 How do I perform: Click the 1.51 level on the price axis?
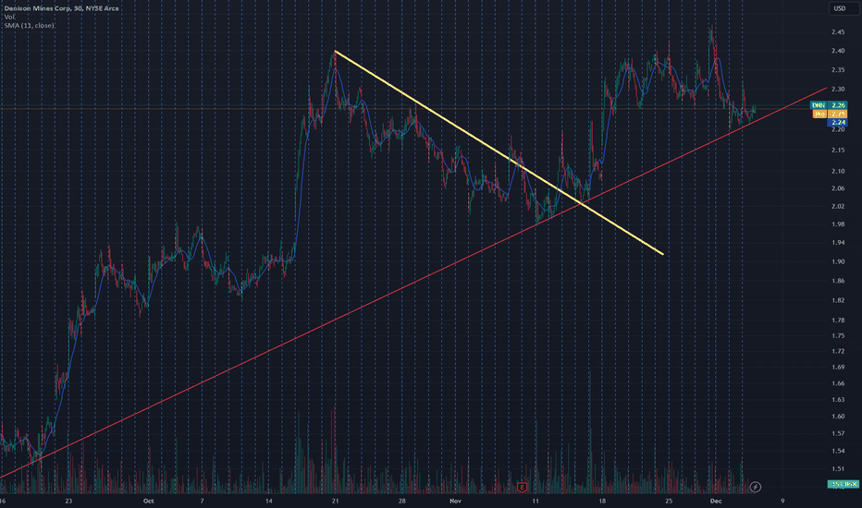tap(838, 468)
